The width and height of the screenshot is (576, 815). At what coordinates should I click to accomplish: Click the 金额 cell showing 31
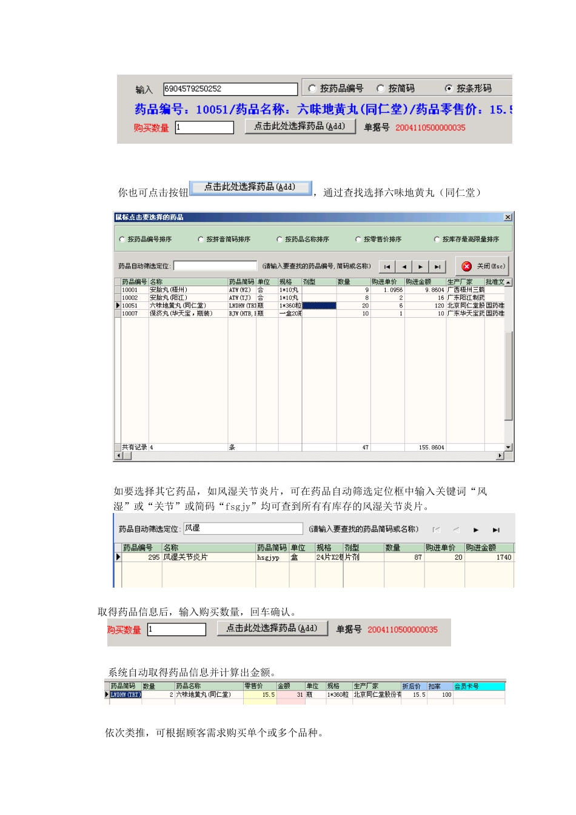[291, 695]
